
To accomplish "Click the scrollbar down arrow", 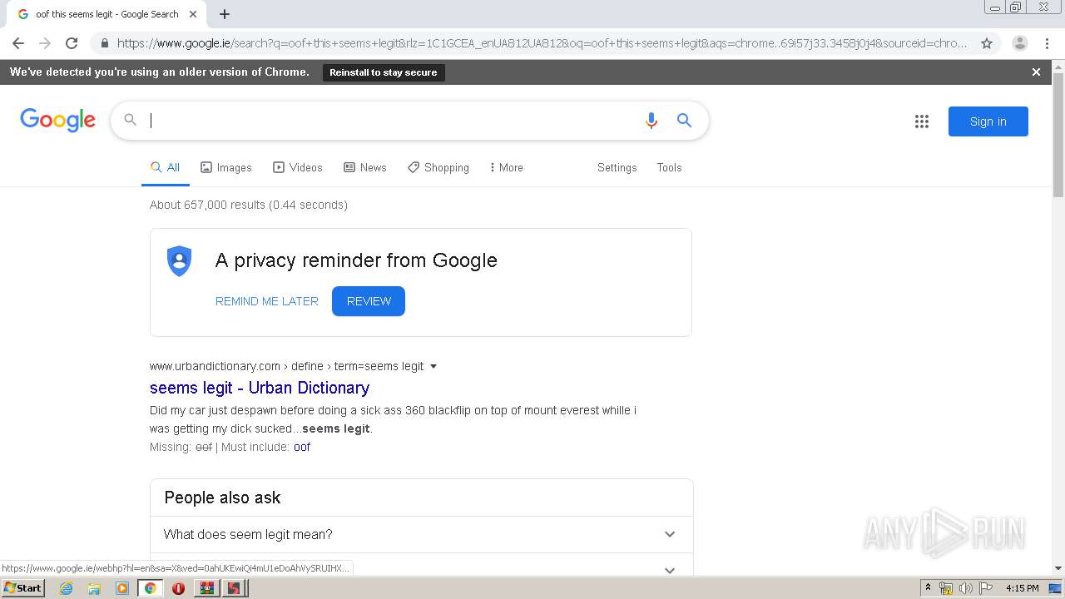I will point(1058,569).
